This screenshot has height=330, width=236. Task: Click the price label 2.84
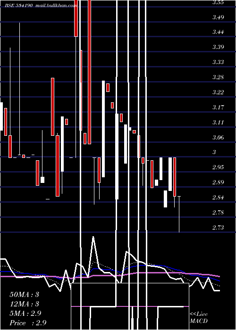click(218, 198)
